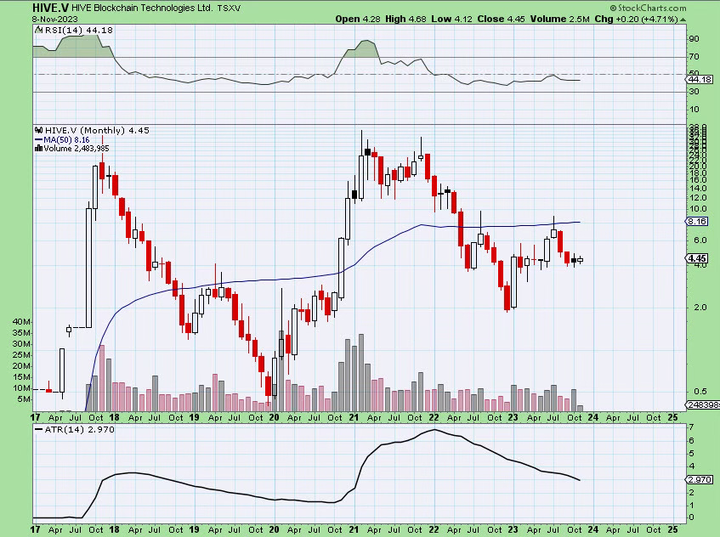Click the 40M volume axis label
This screenshot has height=537, width=720.
coord(21,322)
